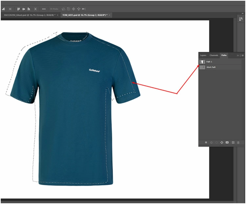Screen dimensions: 246x204
Task: Click the 3D rotate object icon
Action: pos(63,9)
